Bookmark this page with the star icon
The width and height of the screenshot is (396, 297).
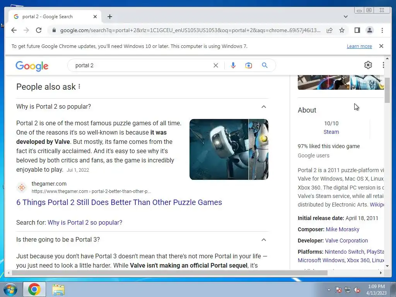pos(342,30)
